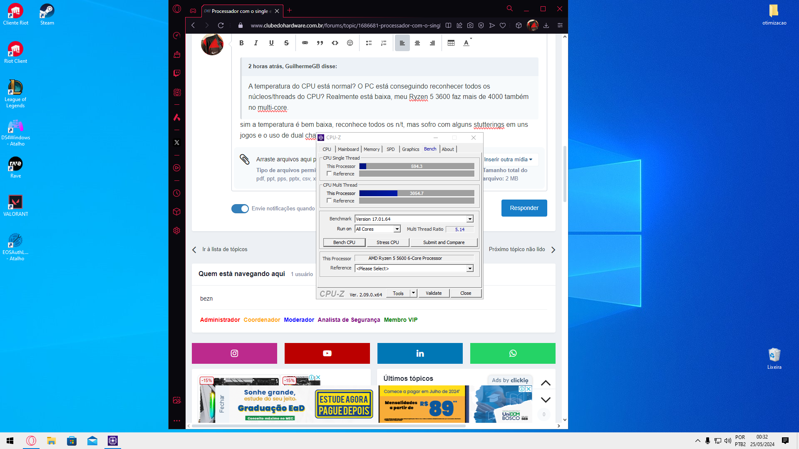Open the WhatsApp social button
The width and height of the screenshot is (799, 449).
[x=513, y=353]
